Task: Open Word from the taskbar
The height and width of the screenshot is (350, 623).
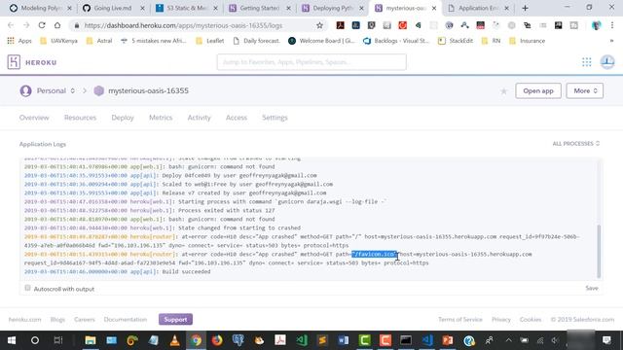Action: pyautogui.click(x=344, y=340)
